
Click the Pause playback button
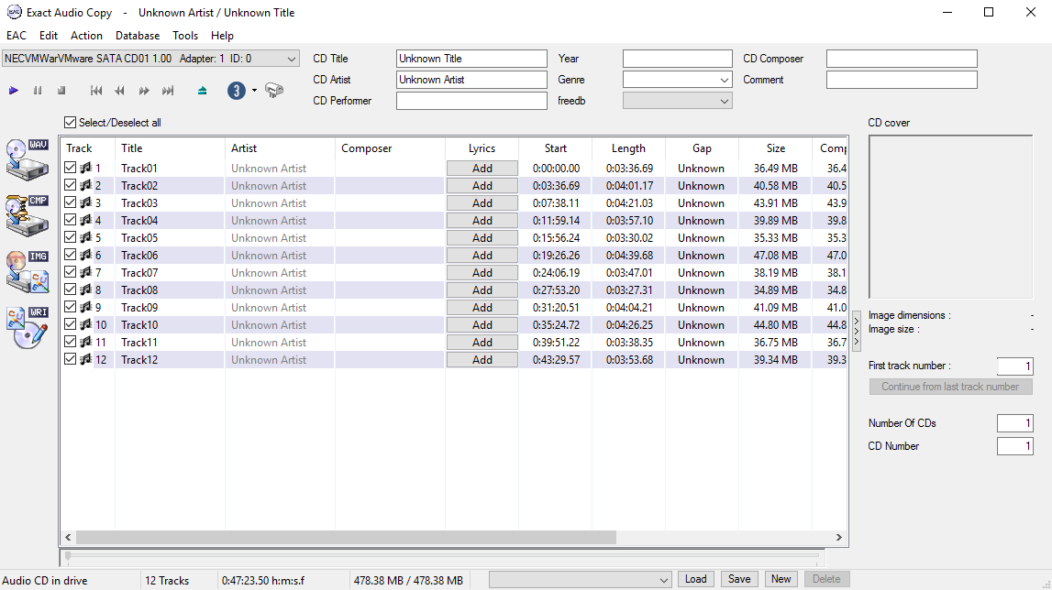[38, 91]
